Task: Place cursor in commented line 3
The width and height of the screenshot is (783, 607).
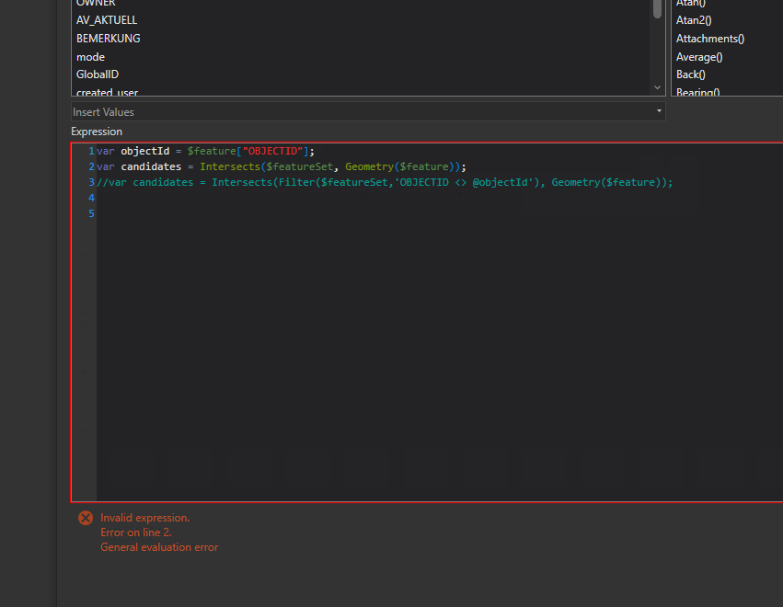Action: click(385, 182)
